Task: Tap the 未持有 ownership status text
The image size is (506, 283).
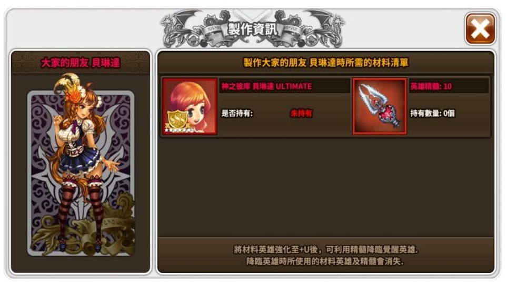Action: [x=301, y=113]
